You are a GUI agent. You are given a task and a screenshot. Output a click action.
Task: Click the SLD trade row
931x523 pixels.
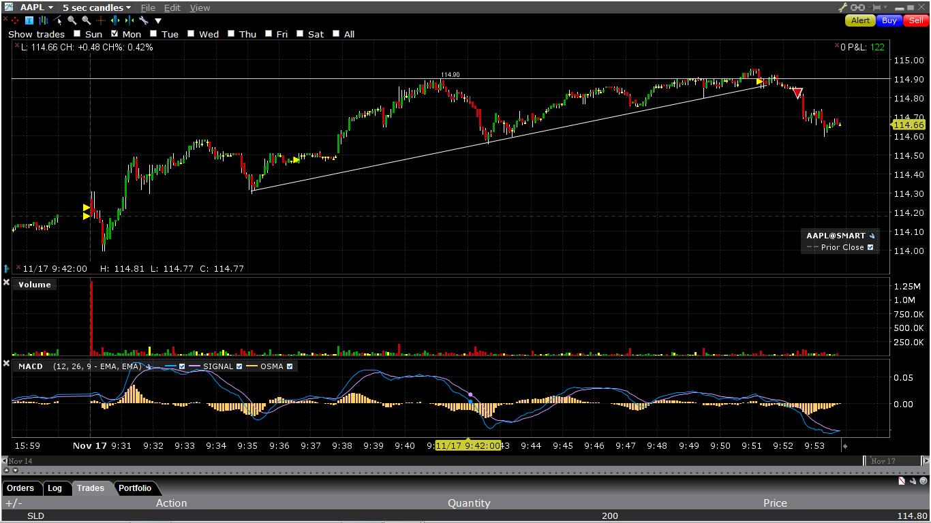[465, 516]
